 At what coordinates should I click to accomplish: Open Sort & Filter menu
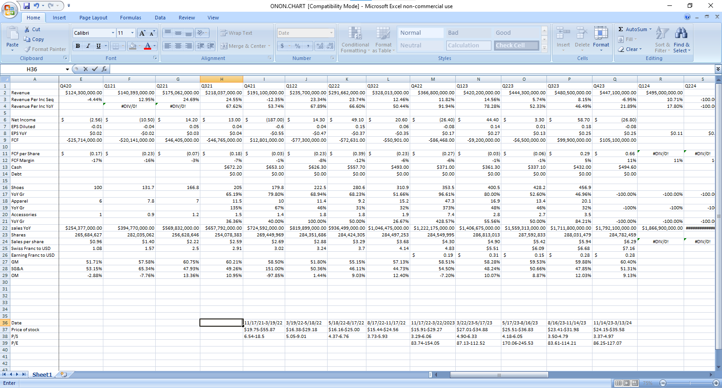(x=662, y=40)
